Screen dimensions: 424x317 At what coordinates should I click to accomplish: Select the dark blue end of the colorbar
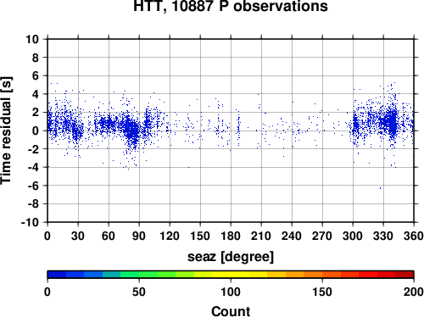tap(57, 275)
